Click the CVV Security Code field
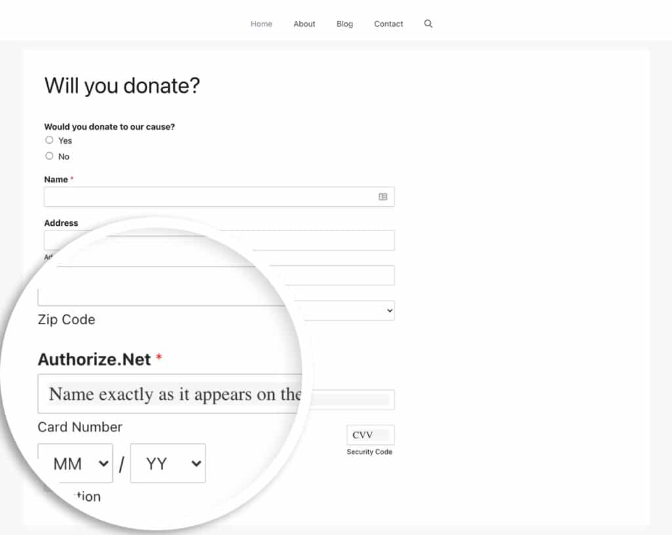The width and height of the screenshot is (672, 535). click(370, 435)
